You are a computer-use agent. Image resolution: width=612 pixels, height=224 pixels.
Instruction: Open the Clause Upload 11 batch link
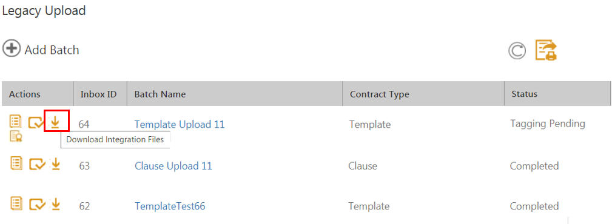[x=173, y=166]
